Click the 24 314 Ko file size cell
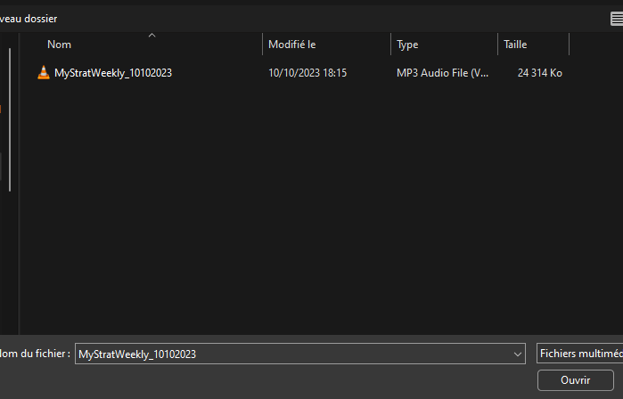This screenshot has width=623, height=399. point(539,73)
